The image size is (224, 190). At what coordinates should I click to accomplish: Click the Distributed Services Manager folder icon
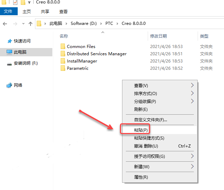click(63, 54)
